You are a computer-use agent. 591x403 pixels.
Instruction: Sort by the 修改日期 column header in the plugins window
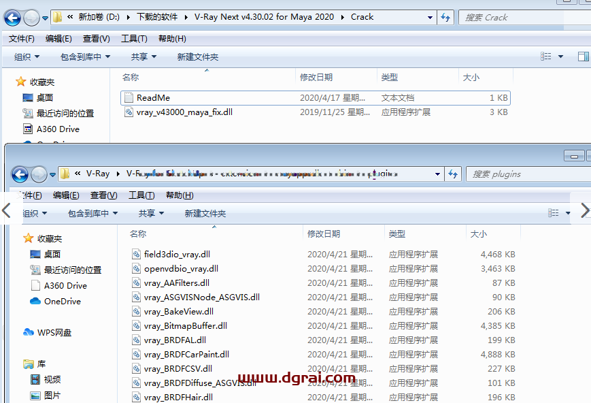[324, 234]
